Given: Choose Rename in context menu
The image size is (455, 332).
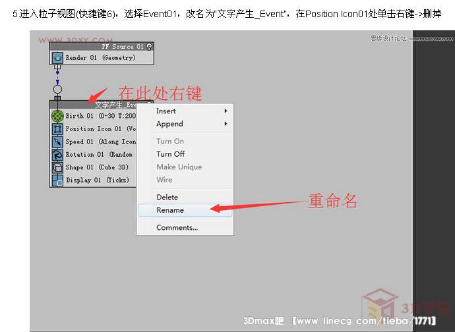Looking at the screenshot, I should 185,210.
